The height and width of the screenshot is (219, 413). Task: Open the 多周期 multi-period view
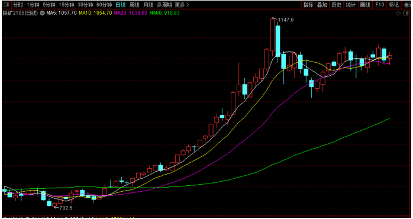pos(164,5)
